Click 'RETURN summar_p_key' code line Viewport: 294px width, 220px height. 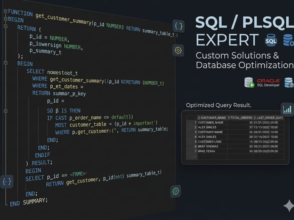[59, 93]
